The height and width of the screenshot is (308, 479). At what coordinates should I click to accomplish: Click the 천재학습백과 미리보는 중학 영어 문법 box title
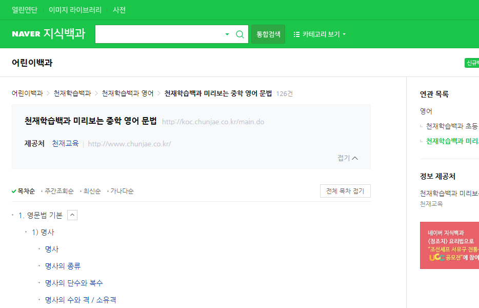(x=90, y=121)
